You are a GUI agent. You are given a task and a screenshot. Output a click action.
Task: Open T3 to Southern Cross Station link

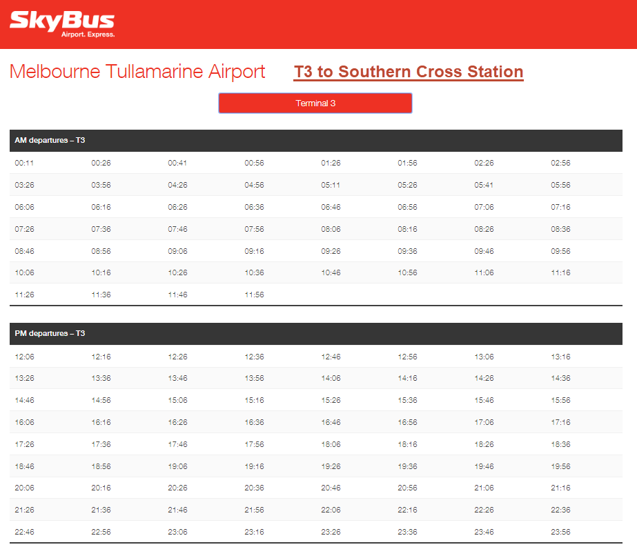pyautogui.click(x=409, y=72)
